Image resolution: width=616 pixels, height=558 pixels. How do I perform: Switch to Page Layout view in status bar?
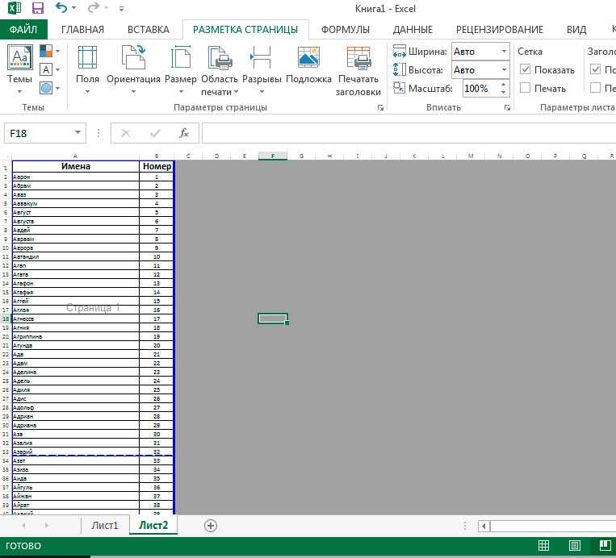574,545
